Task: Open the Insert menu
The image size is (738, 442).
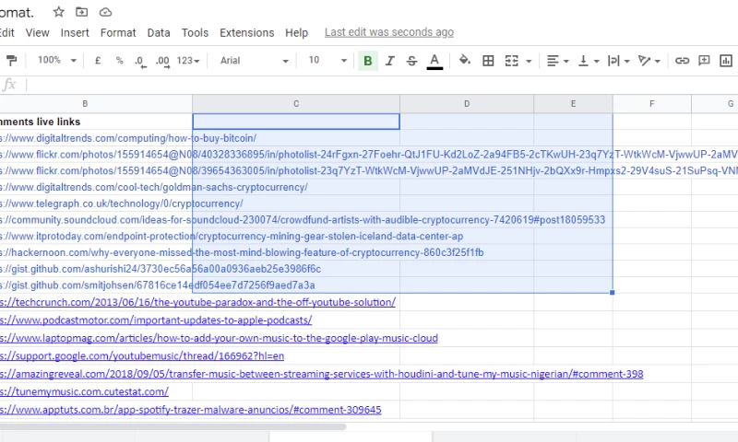Action: point(75,32)
